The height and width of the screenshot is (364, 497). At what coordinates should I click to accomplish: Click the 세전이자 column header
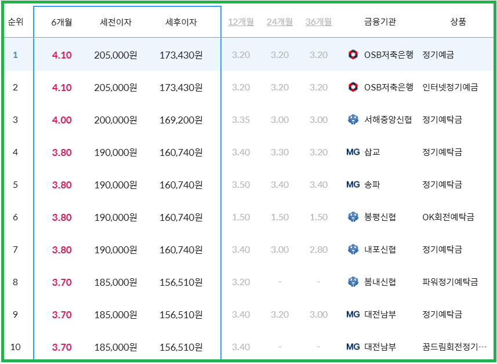pyautogui.click(x=115, y=22)
